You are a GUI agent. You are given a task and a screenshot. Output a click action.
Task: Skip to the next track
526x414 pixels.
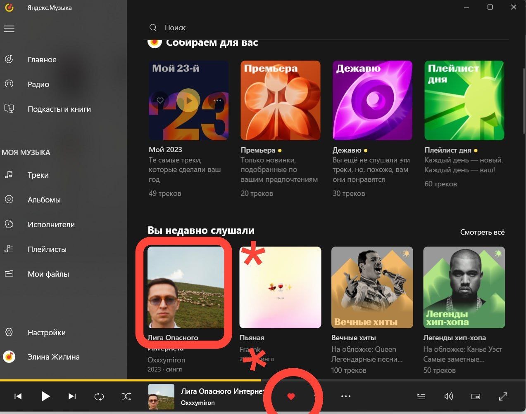point(72,396)
